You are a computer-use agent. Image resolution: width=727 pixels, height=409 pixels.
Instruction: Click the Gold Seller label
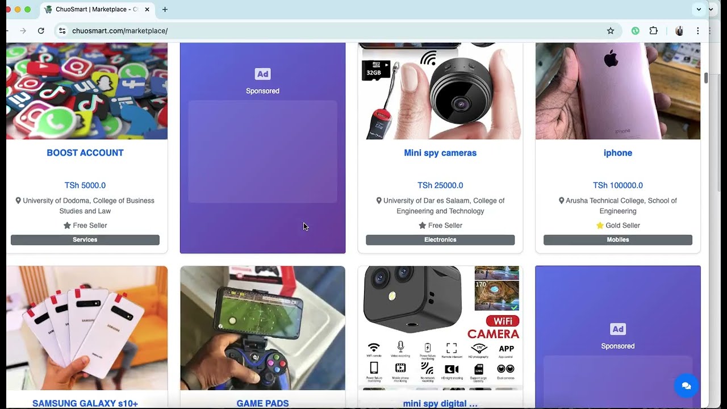tap(622, 226)
